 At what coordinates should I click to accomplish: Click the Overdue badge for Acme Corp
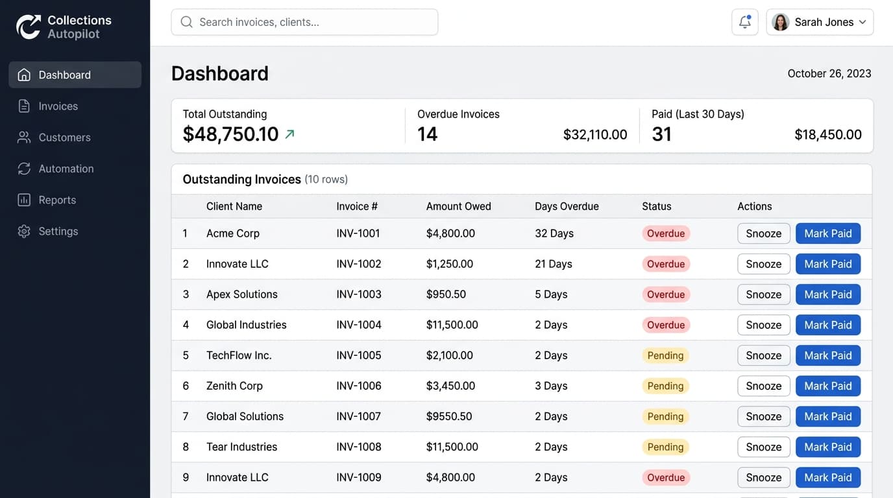666,233
